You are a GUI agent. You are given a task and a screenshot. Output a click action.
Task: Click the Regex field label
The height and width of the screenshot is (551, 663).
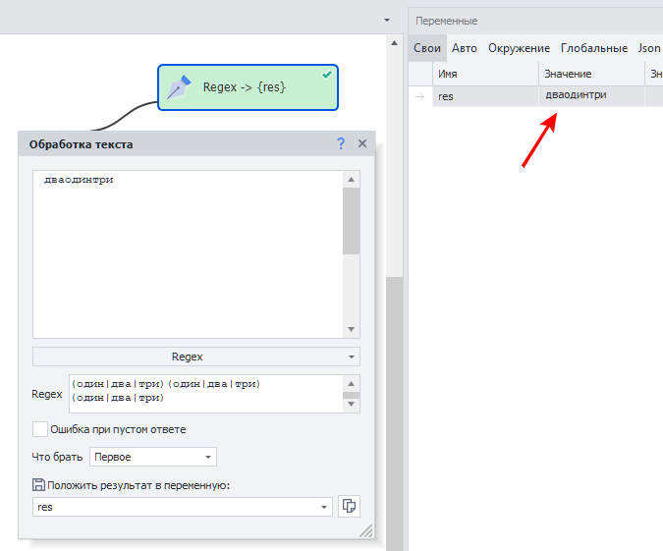point(47,394)
